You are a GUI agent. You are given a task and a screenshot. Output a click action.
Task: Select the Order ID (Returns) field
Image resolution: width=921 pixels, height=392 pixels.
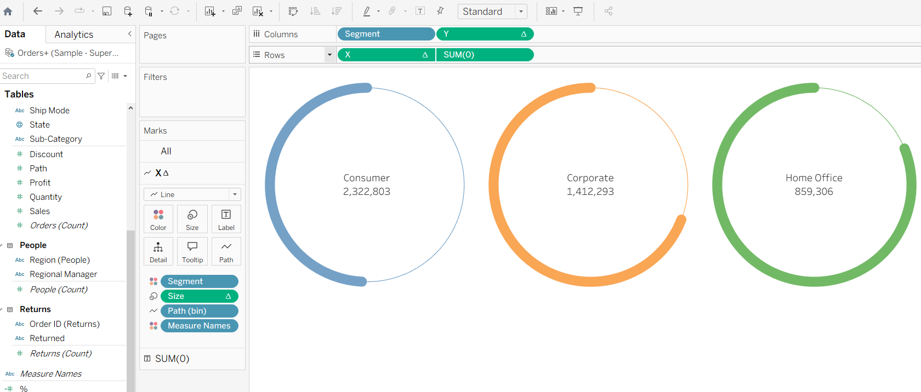pos(65,324)
